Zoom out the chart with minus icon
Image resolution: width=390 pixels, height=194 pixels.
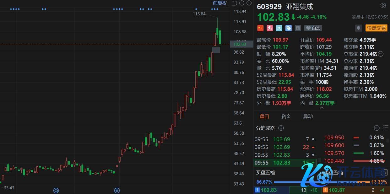point(241,3)
